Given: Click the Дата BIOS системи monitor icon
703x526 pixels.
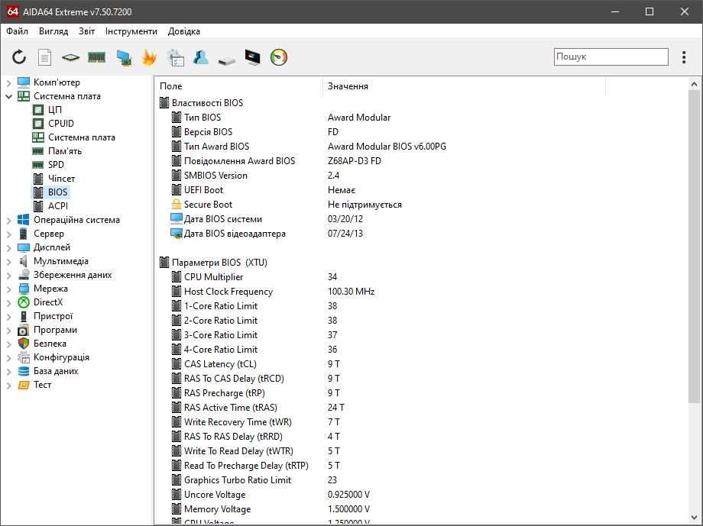Looking at the screenshot, I should tap(177, 218).
